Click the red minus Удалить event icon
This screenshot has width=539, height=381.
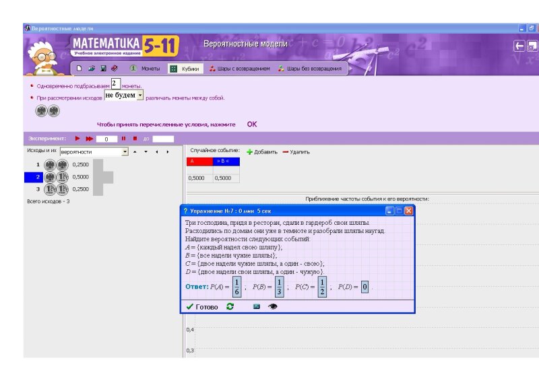pos(286,152)
